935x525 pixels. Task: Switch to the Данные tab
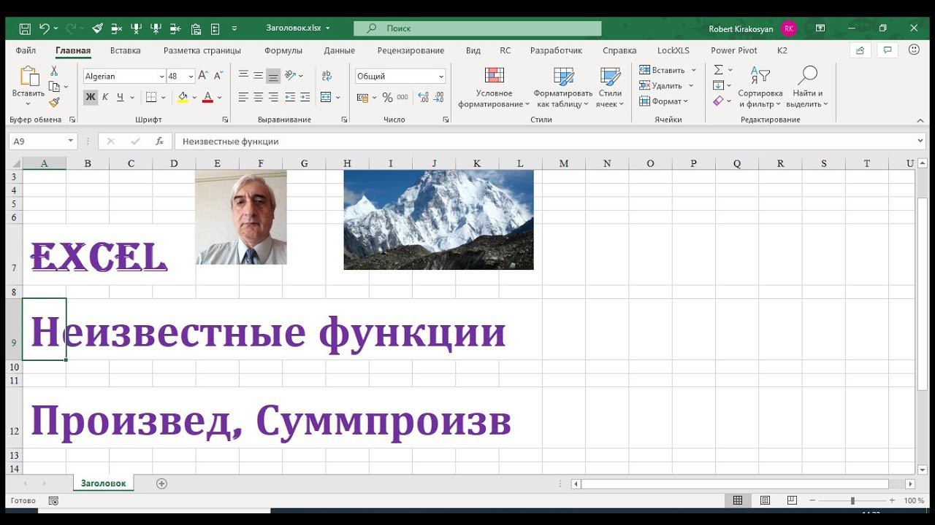(x=340, y=50)
